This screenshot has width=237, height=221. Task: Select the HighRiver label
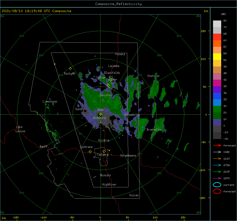click(x=109, y=184)
